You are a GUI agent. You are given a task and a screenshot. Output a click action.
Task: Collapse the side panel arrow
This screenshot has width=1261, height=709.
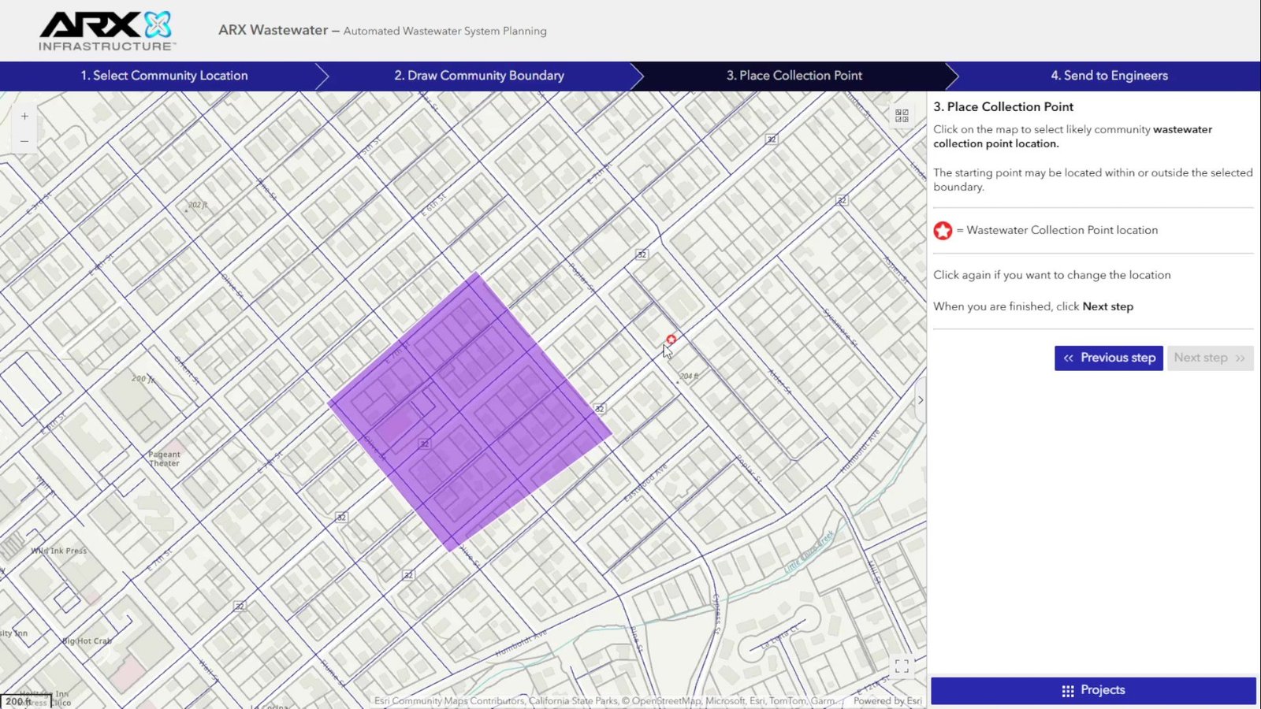920,400
